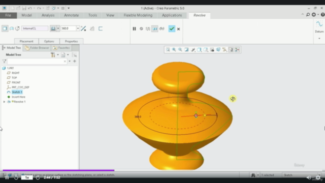The width and height of the screenshot is (325, 183).
Task: Switch to the Analysis ribbon tab
Action: click(x=48, y=15)
